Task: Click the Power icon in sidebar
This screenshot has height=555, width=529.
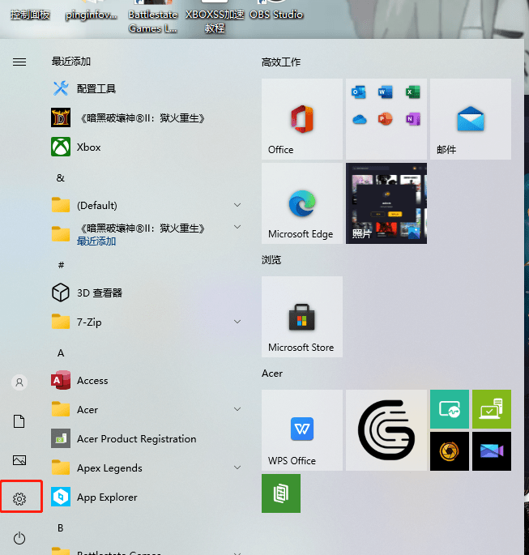Action: [20, 538]
